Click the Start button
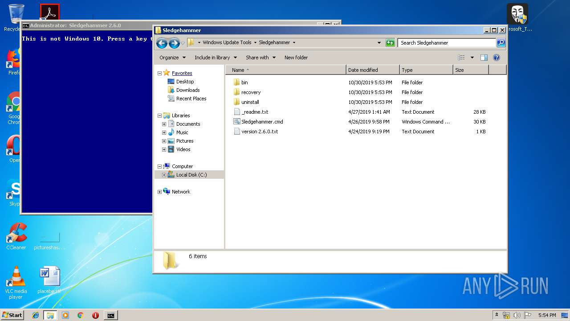Image resolution: width=570 pixels, height=321 pixels. 12,315
